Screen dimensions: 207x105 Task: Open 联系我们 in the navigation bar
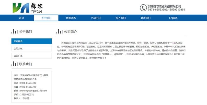tap(145, 18)
